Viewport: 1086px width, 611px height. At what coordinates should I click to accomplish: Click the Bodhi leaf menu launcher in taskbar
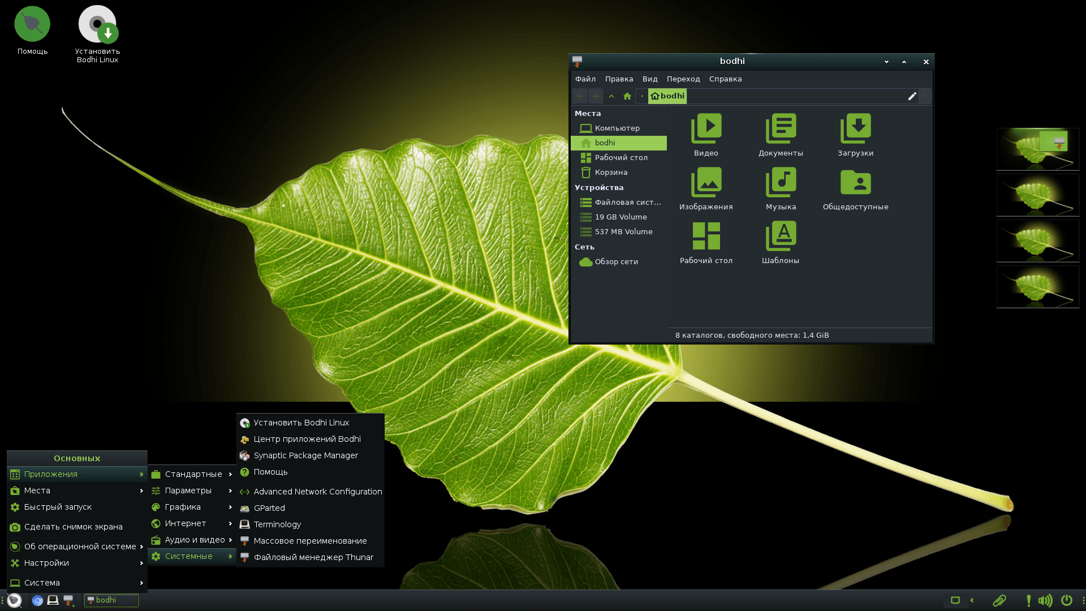[x=15, y=600]
